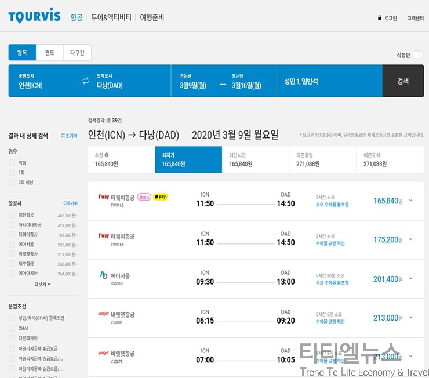The height and width of the screenshot is (378, 429).
Task: Check the 1회 stopover filter
Action: click(x=12, y=172)
